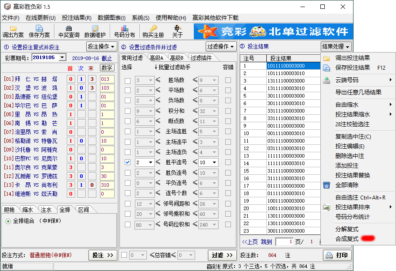Enable the 胜场数 filter checkbox

(127, 81)
